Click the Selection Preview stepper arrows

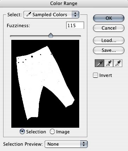click(84, 144)
